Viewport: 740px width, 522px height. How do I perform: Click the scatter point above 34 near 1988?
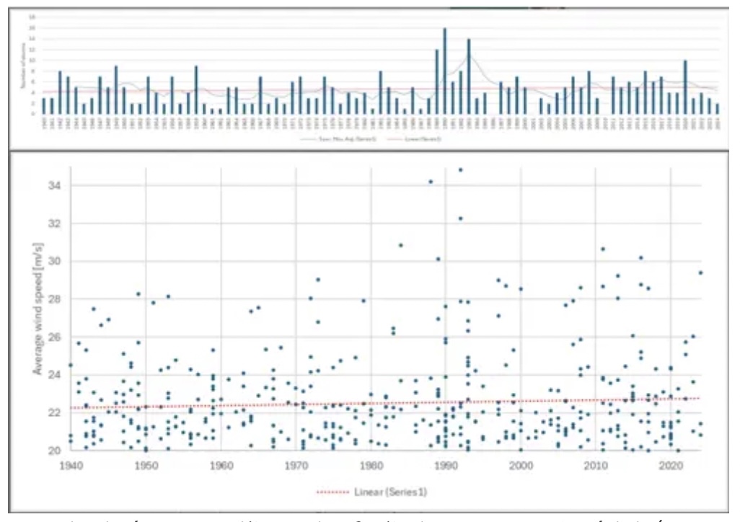click(431, 182)
